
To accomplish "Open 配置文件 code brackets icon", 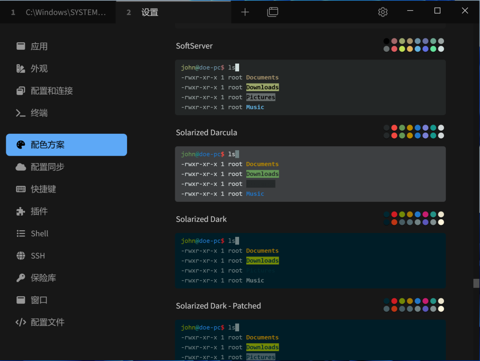I will coord(21,322).
